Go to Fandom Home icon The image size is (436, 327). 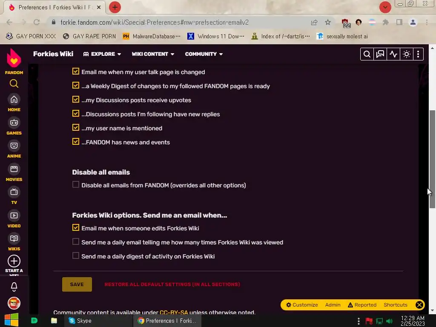14,99
